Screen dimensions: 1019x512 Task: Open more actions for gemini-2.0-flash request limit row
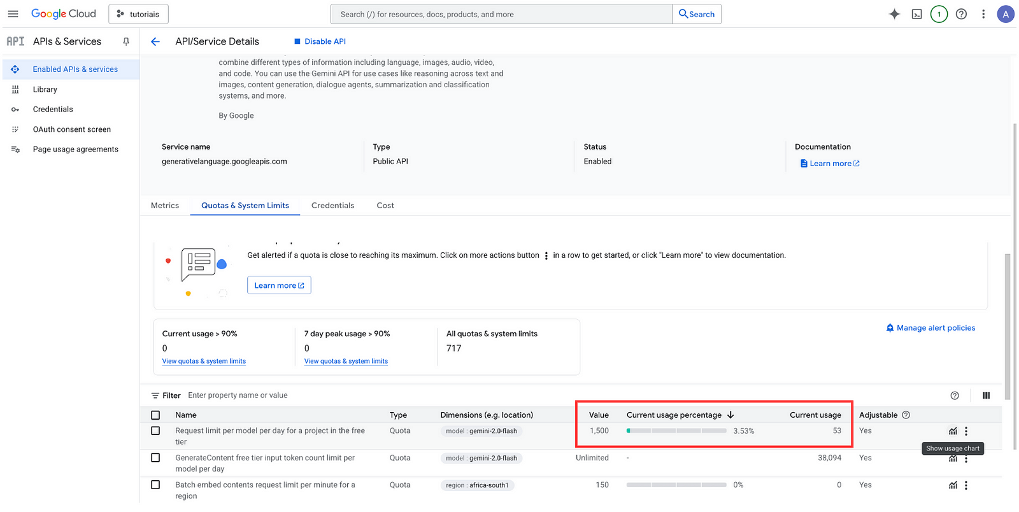click(x=966, y=431)
